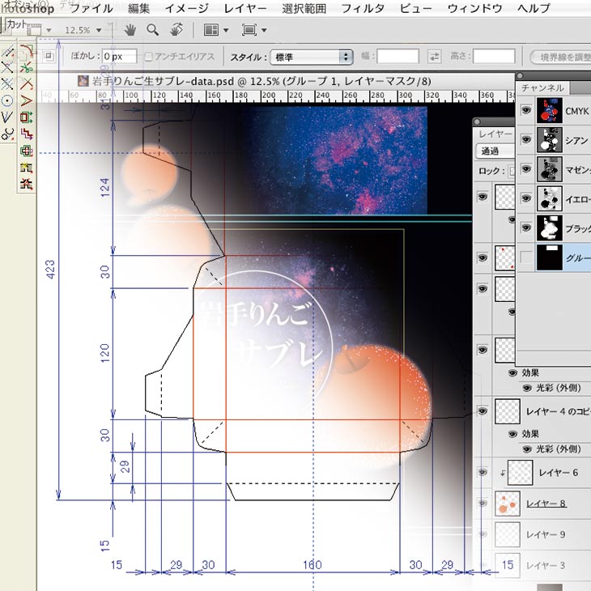Open the スタイル dropdown set to 標準
Viewport: 591px width, 591px height.
pyautogui.click(x=312, y=57)
